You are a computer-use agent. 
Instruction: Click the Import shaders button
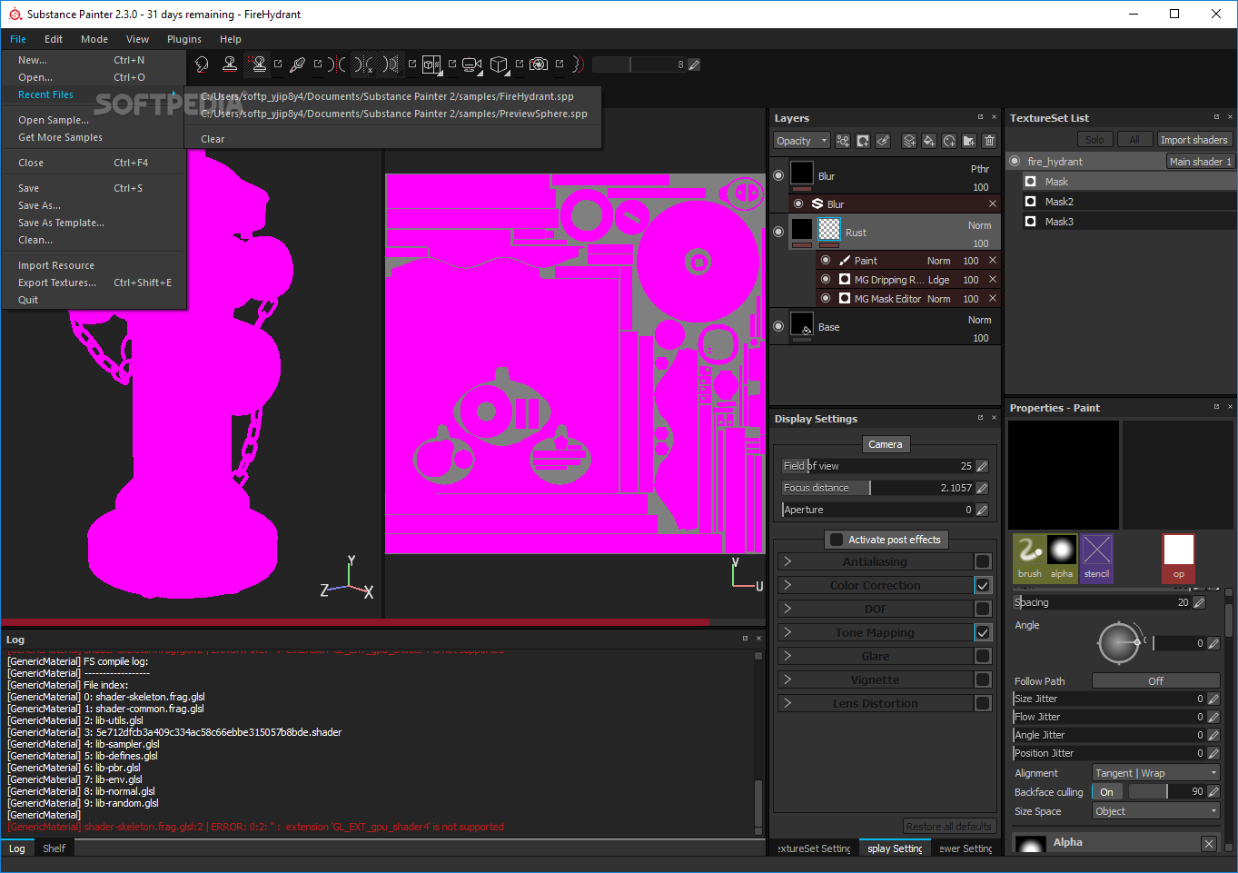[x=1193, y=139]
